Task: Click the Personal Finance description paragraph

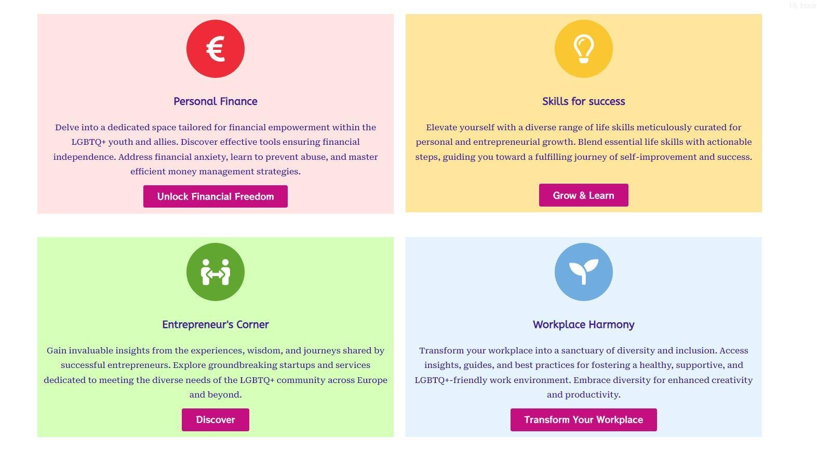Action: (216, 149)
